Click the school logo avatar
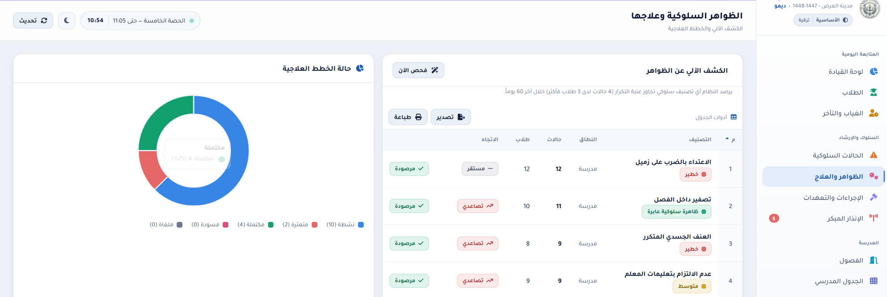Image resolution: width=887 pixels, height=297 pixels. click(x=870, y=9)
